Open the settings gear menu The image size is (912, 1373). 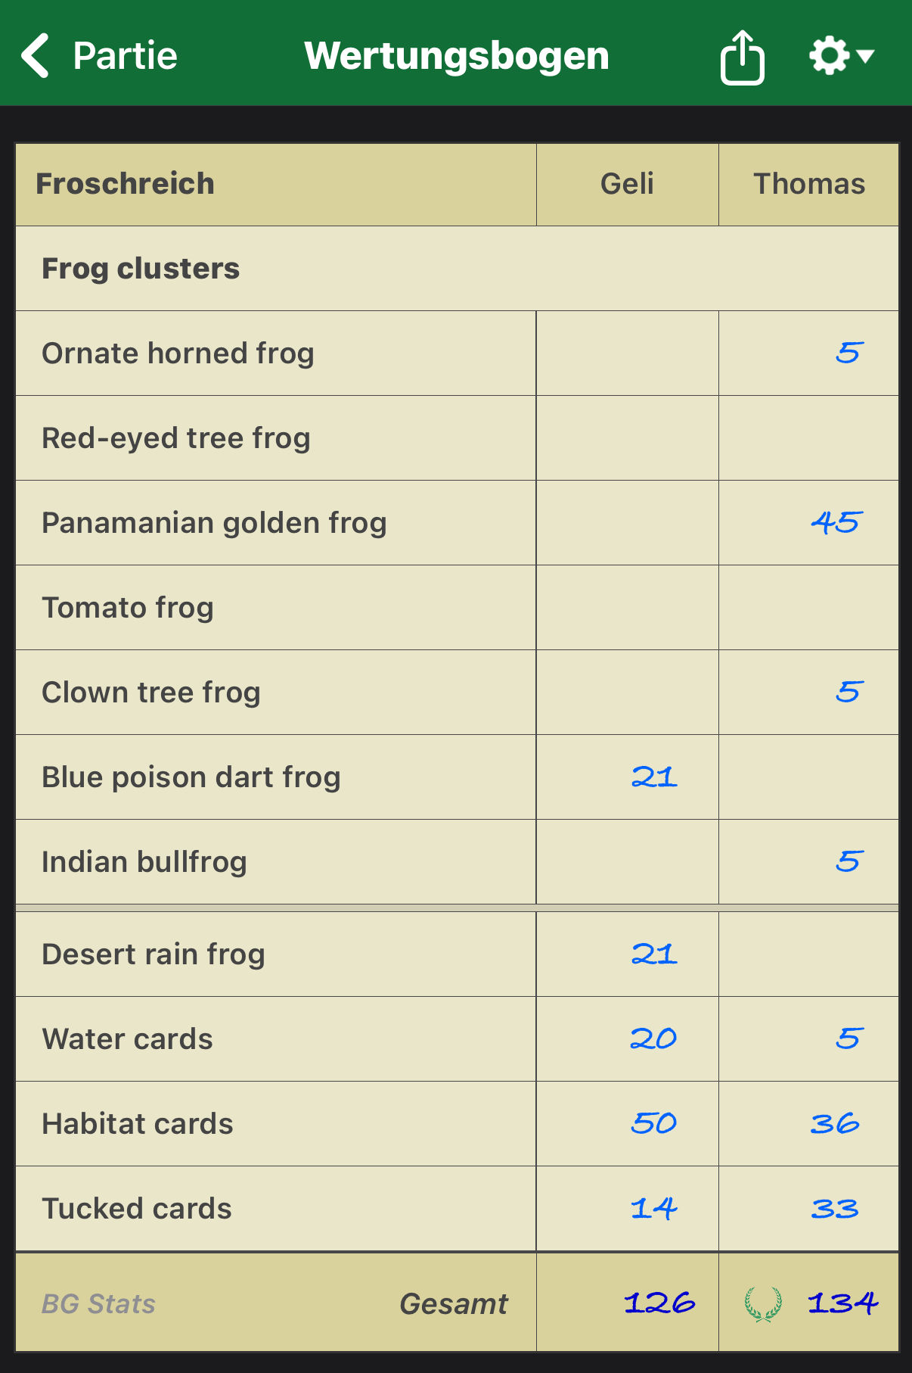pos(839,56)
